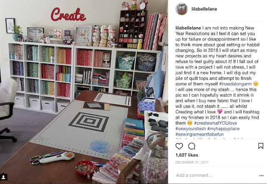Open comments via speech bubble icon

pyautogui.click(x=192, y=146)
